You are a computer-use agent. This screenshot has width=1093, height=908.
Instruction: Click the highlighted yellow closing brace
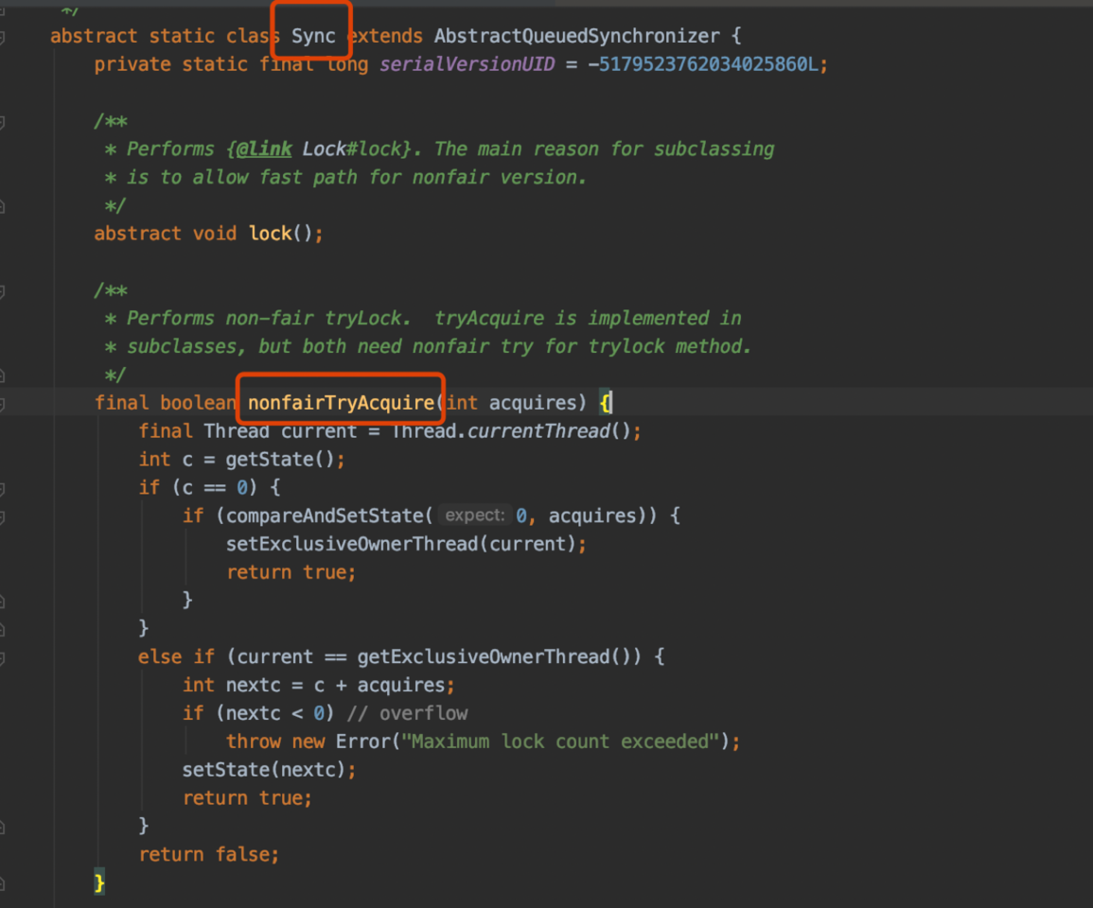(x=99, y=882)
